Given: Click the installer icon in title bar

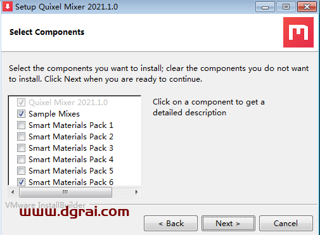Looking at the screenshot, I should (8, 6).
